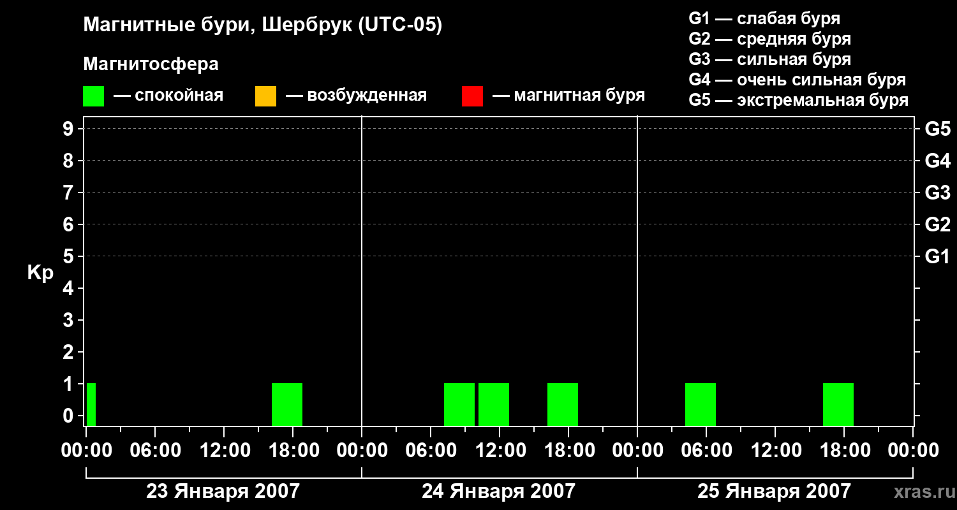Image resolution: width=957 pixels, height=510 pixels.
Task: Click the 'G4' label on the right axis
Action: click(x=938, y=161)
